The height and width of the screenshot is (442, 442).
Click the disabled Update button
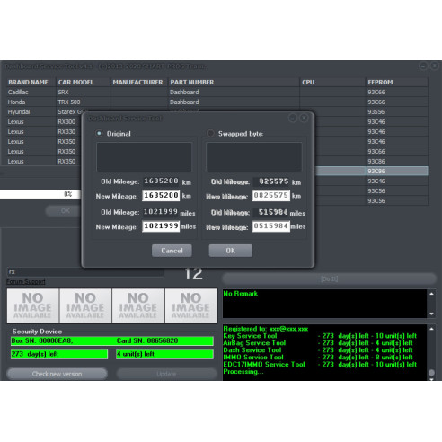tap(166, 374)
